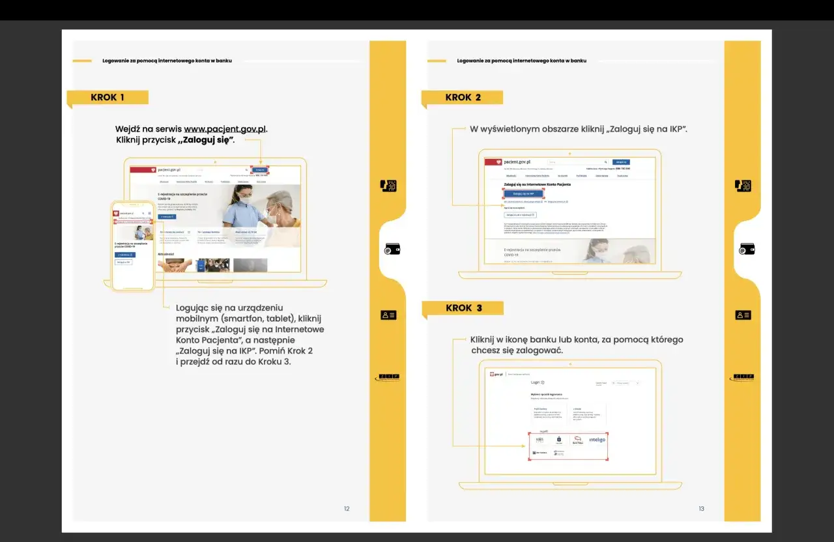Viewport: 834px width, 542px height.
Task: Click the "KROK 1" step label
Action: point(108,97)
